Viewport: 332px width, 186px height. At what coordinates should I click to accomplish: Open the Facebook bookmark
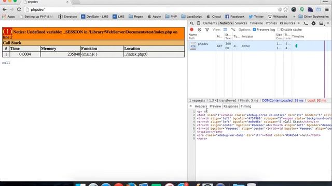pos(234,17)
